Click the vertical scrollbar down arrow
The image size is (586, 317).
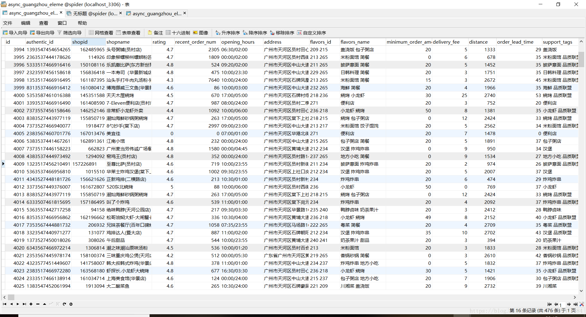pyautogui.click(x=581, y=291)
